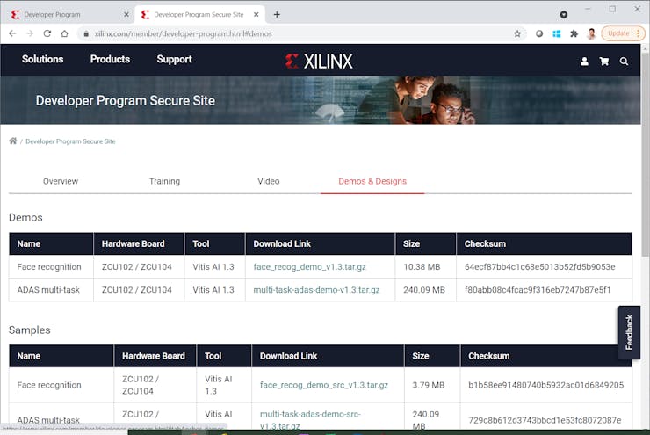Download face_recog_demo_v1.3.tar.gz
Screen dimensions: 650x435
pyautogui.click(x=310, y=266)
